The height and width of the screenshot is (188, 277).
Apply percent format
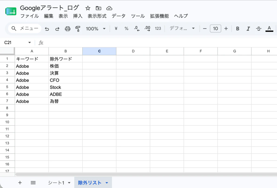click(126, 29)
